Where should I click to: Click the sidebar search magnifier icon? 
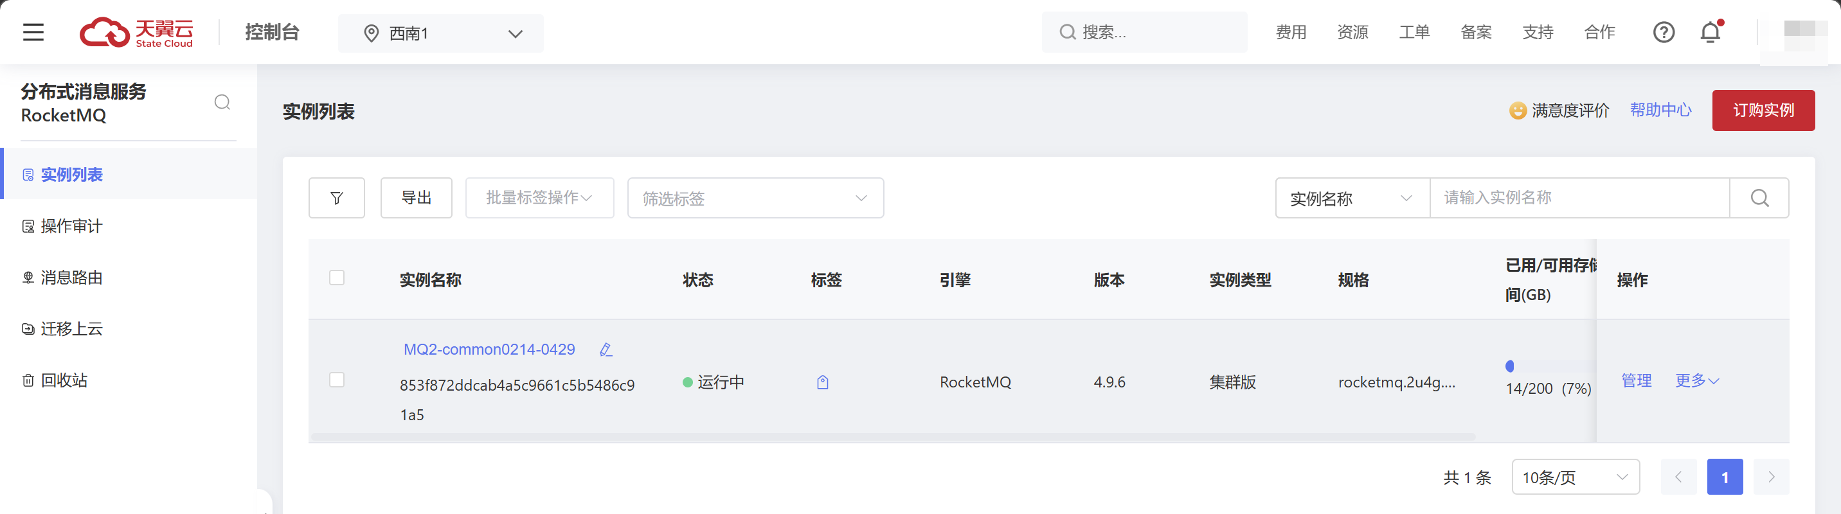[222, 102]
